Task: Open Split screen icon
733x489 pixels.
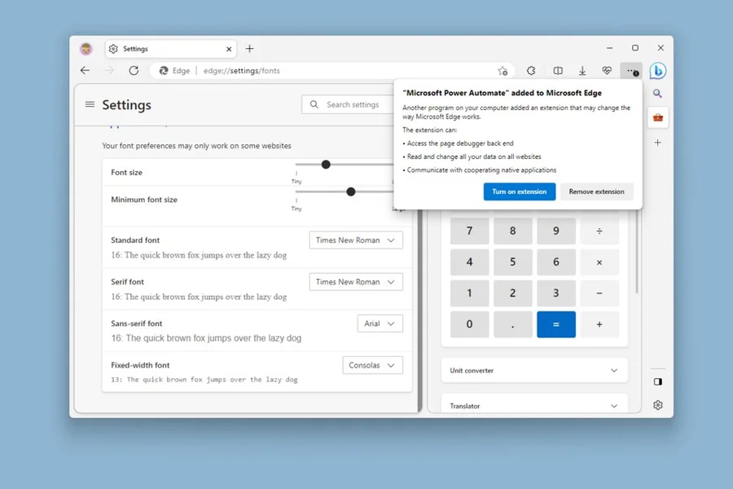Action: [558, 71]
